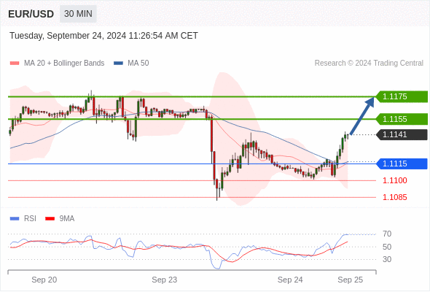Image resolution: width=430 pixels, height=292 pixels.
Task: Click the RSI 30 level label
Action: [x=387, y=259]
